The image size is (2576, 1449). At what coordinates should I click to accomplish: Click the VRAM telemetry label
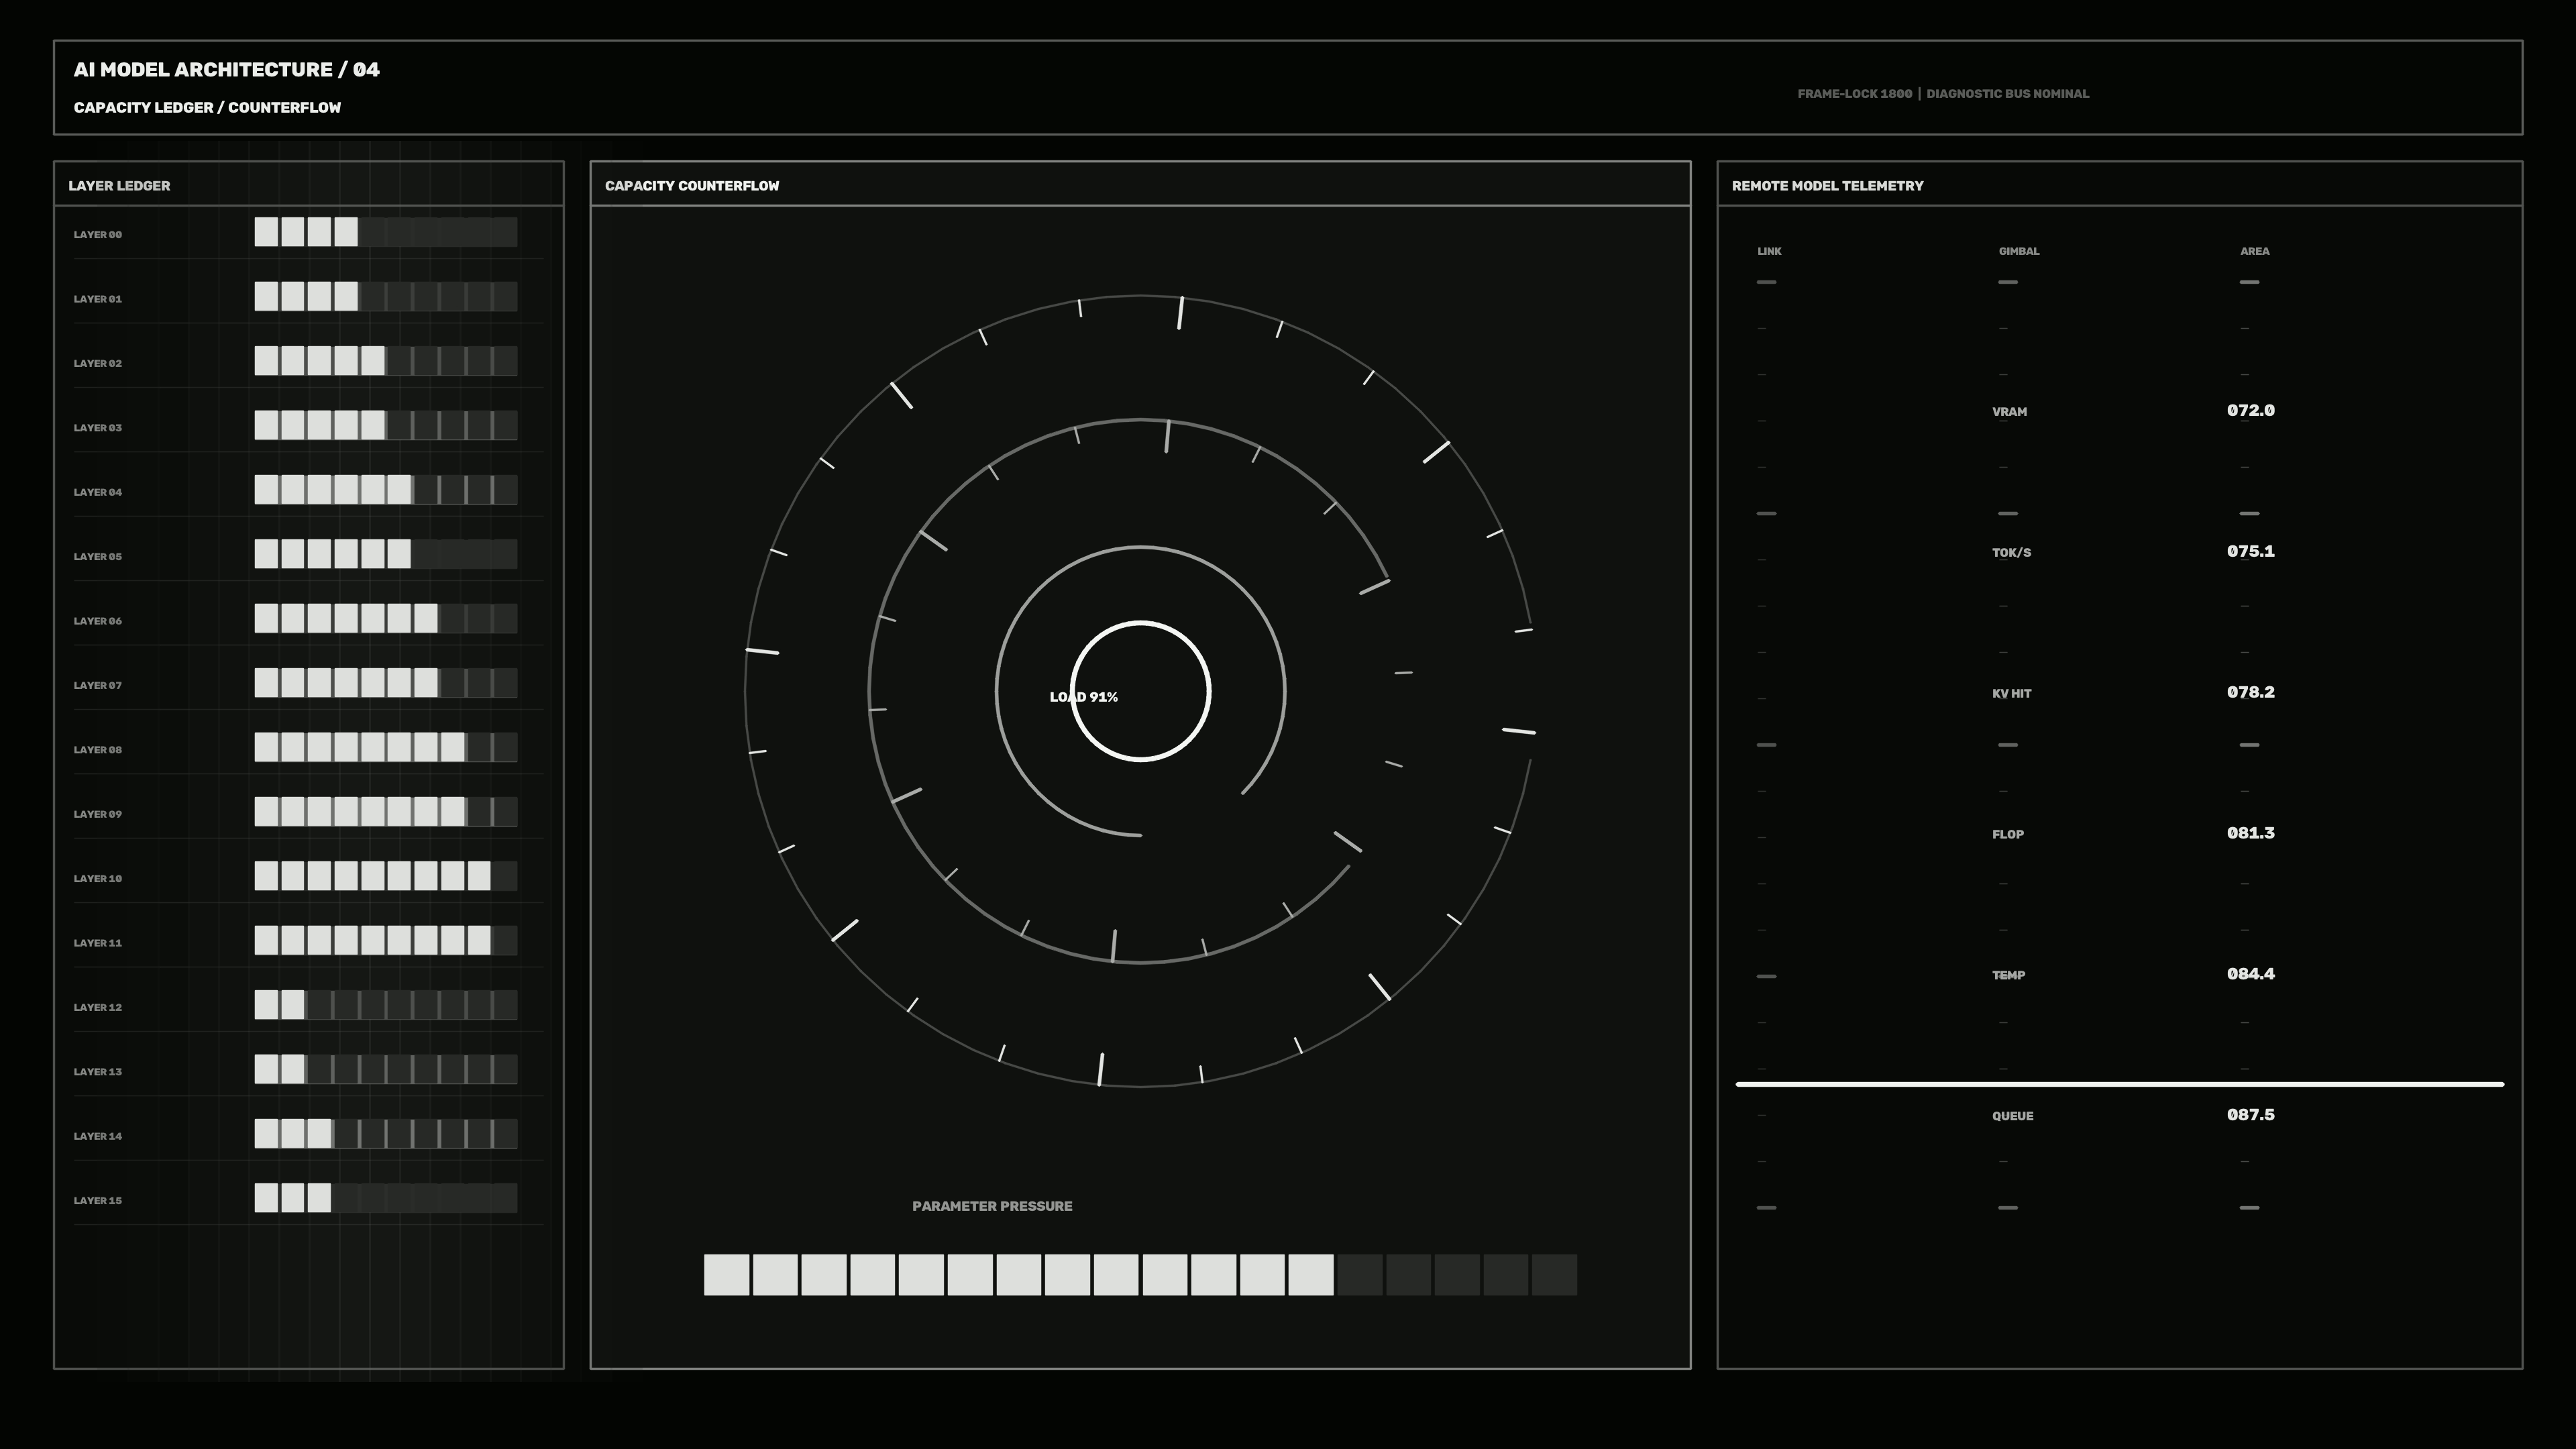pyautogui.click(x=2009, y=412)
